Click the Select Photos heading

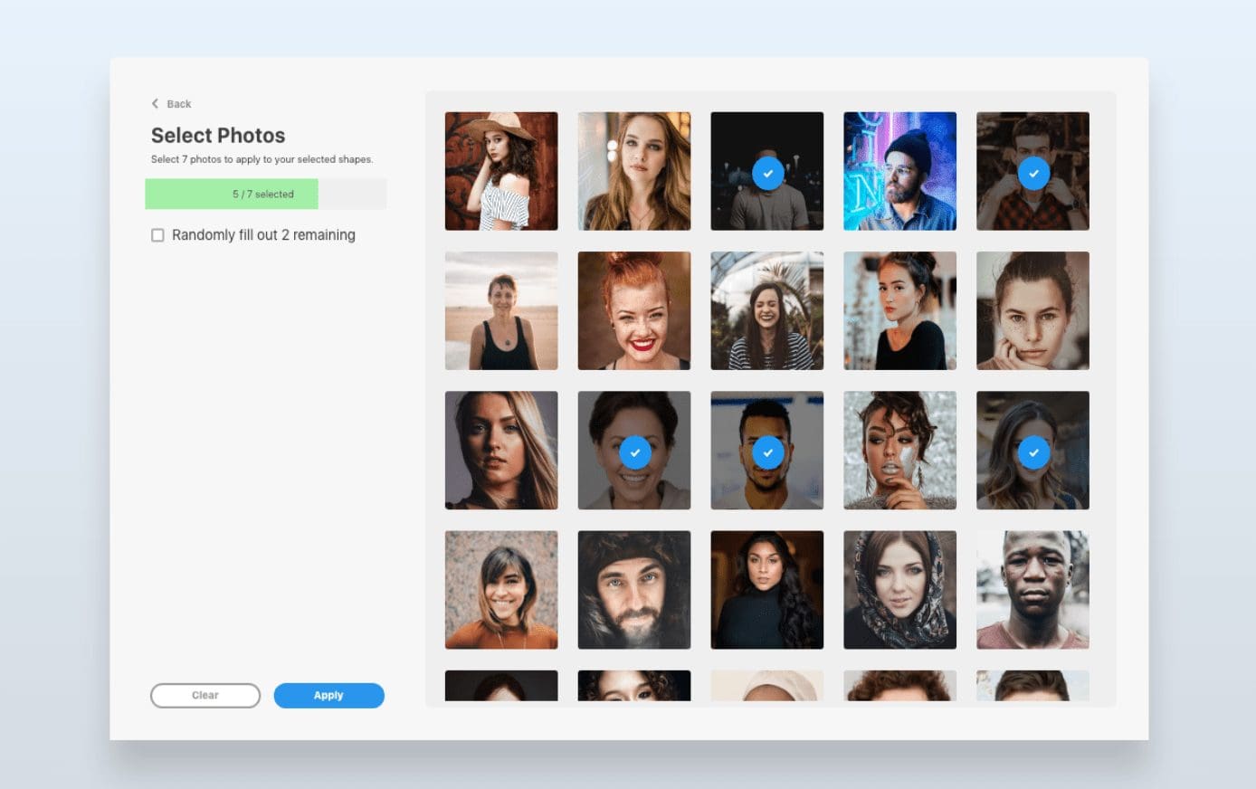(218, 136)
